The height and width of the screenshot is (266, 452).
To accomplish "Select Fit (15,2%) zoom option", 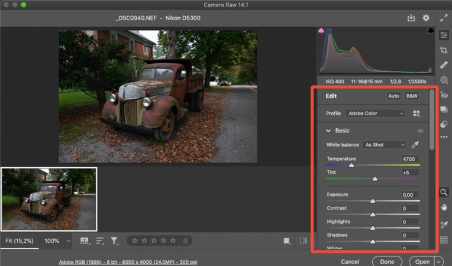I will click(x=20, y=241).
